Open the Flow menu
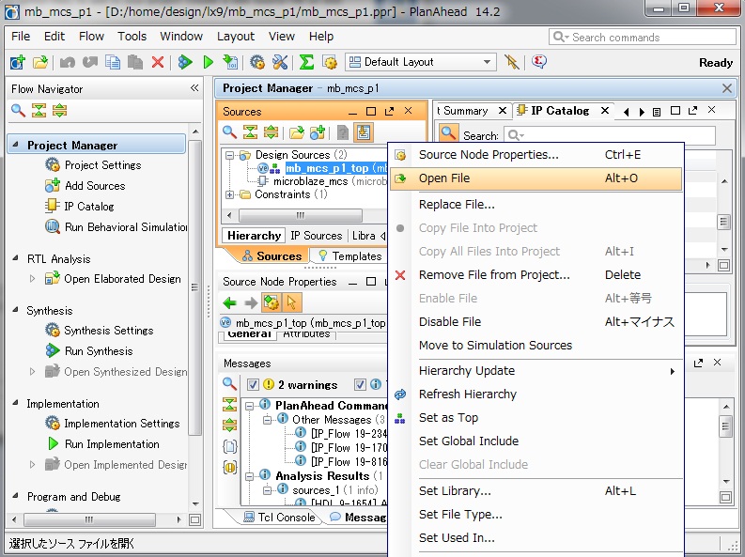Screen dimensions: 745x557 pyautogui.click(x=91, y=37)
